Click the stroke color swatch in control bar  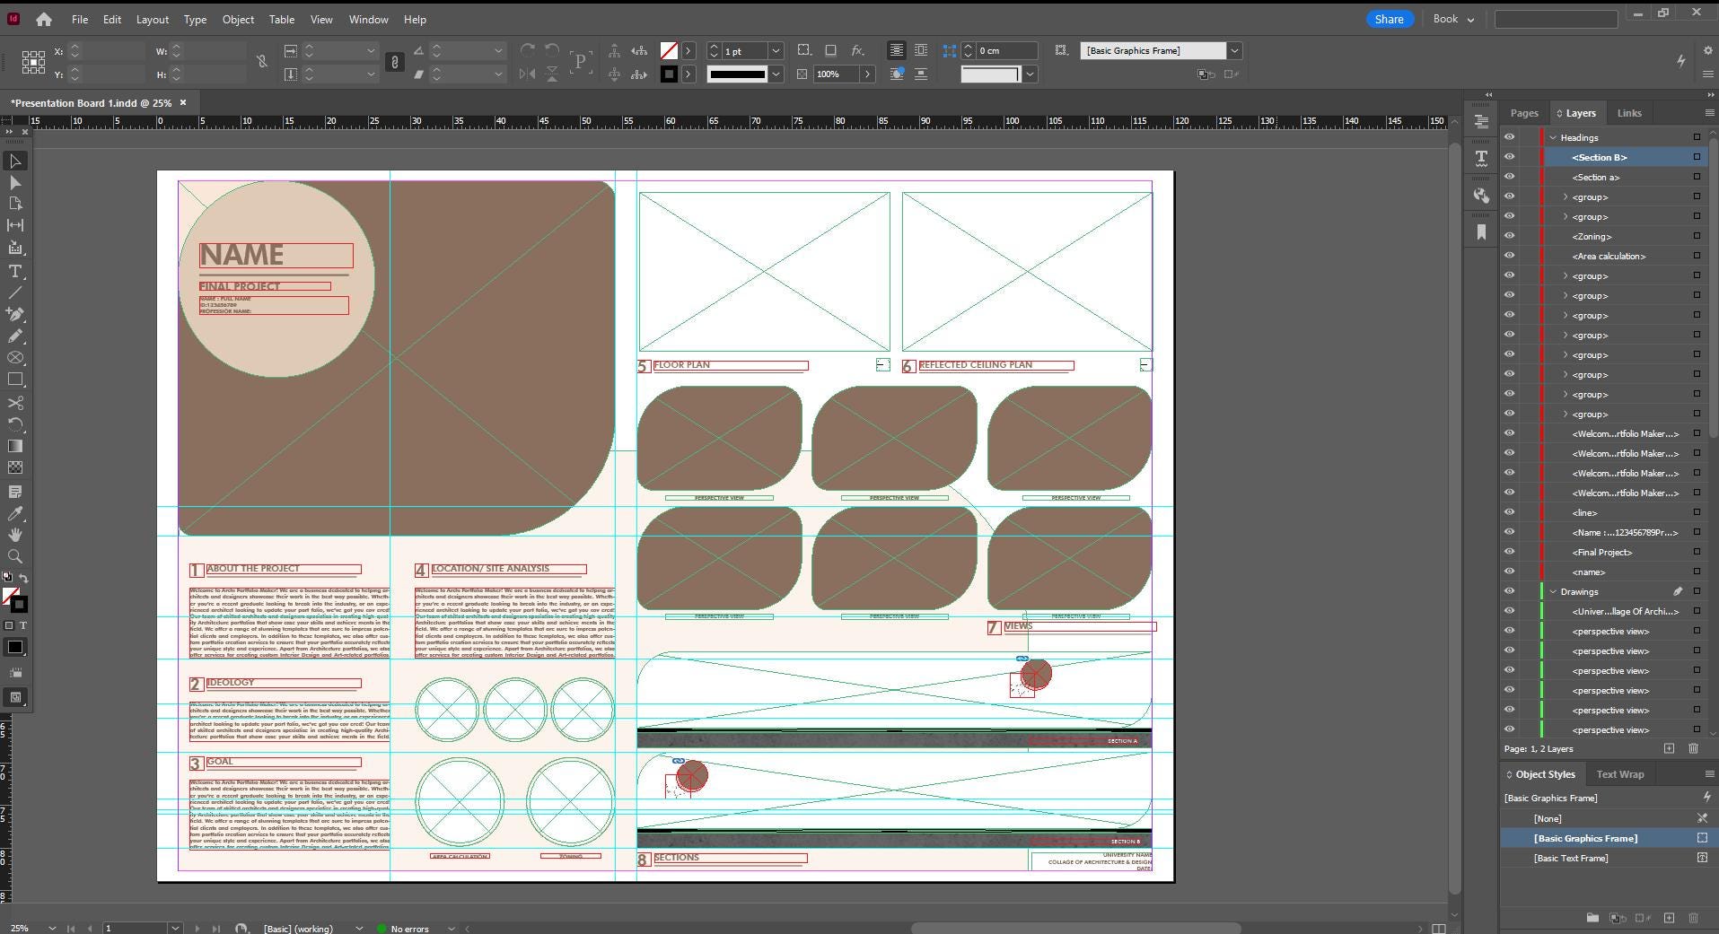(669, 74)
